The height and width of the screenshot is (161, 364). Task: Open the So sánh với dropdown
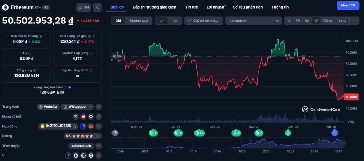click(253, 21)
